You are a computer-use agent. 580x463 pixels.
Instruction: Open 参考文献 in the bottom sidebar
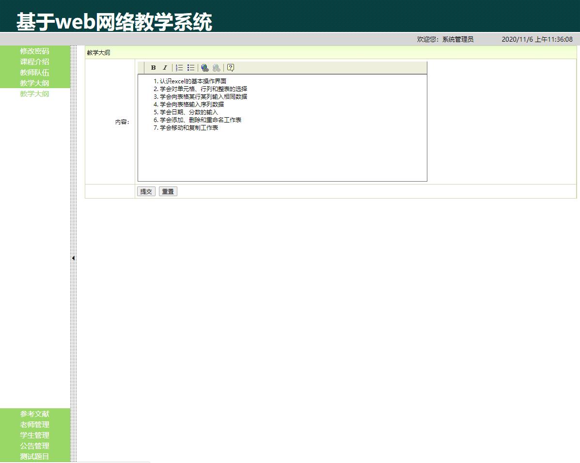point(34,414)
